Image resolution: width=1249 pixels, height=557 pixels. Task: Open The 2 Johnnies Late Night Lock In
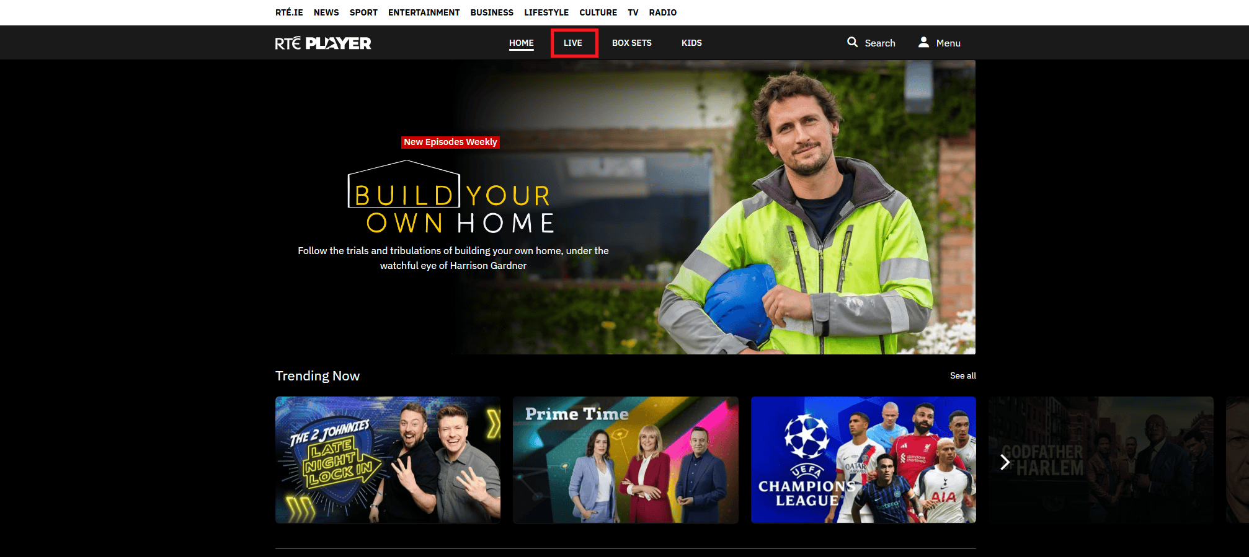(388, 460)
